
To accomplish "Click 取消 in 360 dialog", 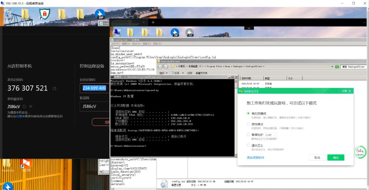I will (x=317, y=158).
